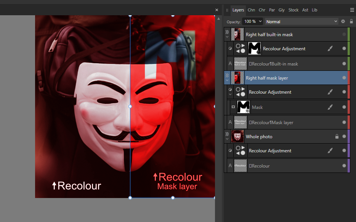The width and height of the screenshot is (356, 222).
Task: Close the document tab with the X
Action: point(216,10)
